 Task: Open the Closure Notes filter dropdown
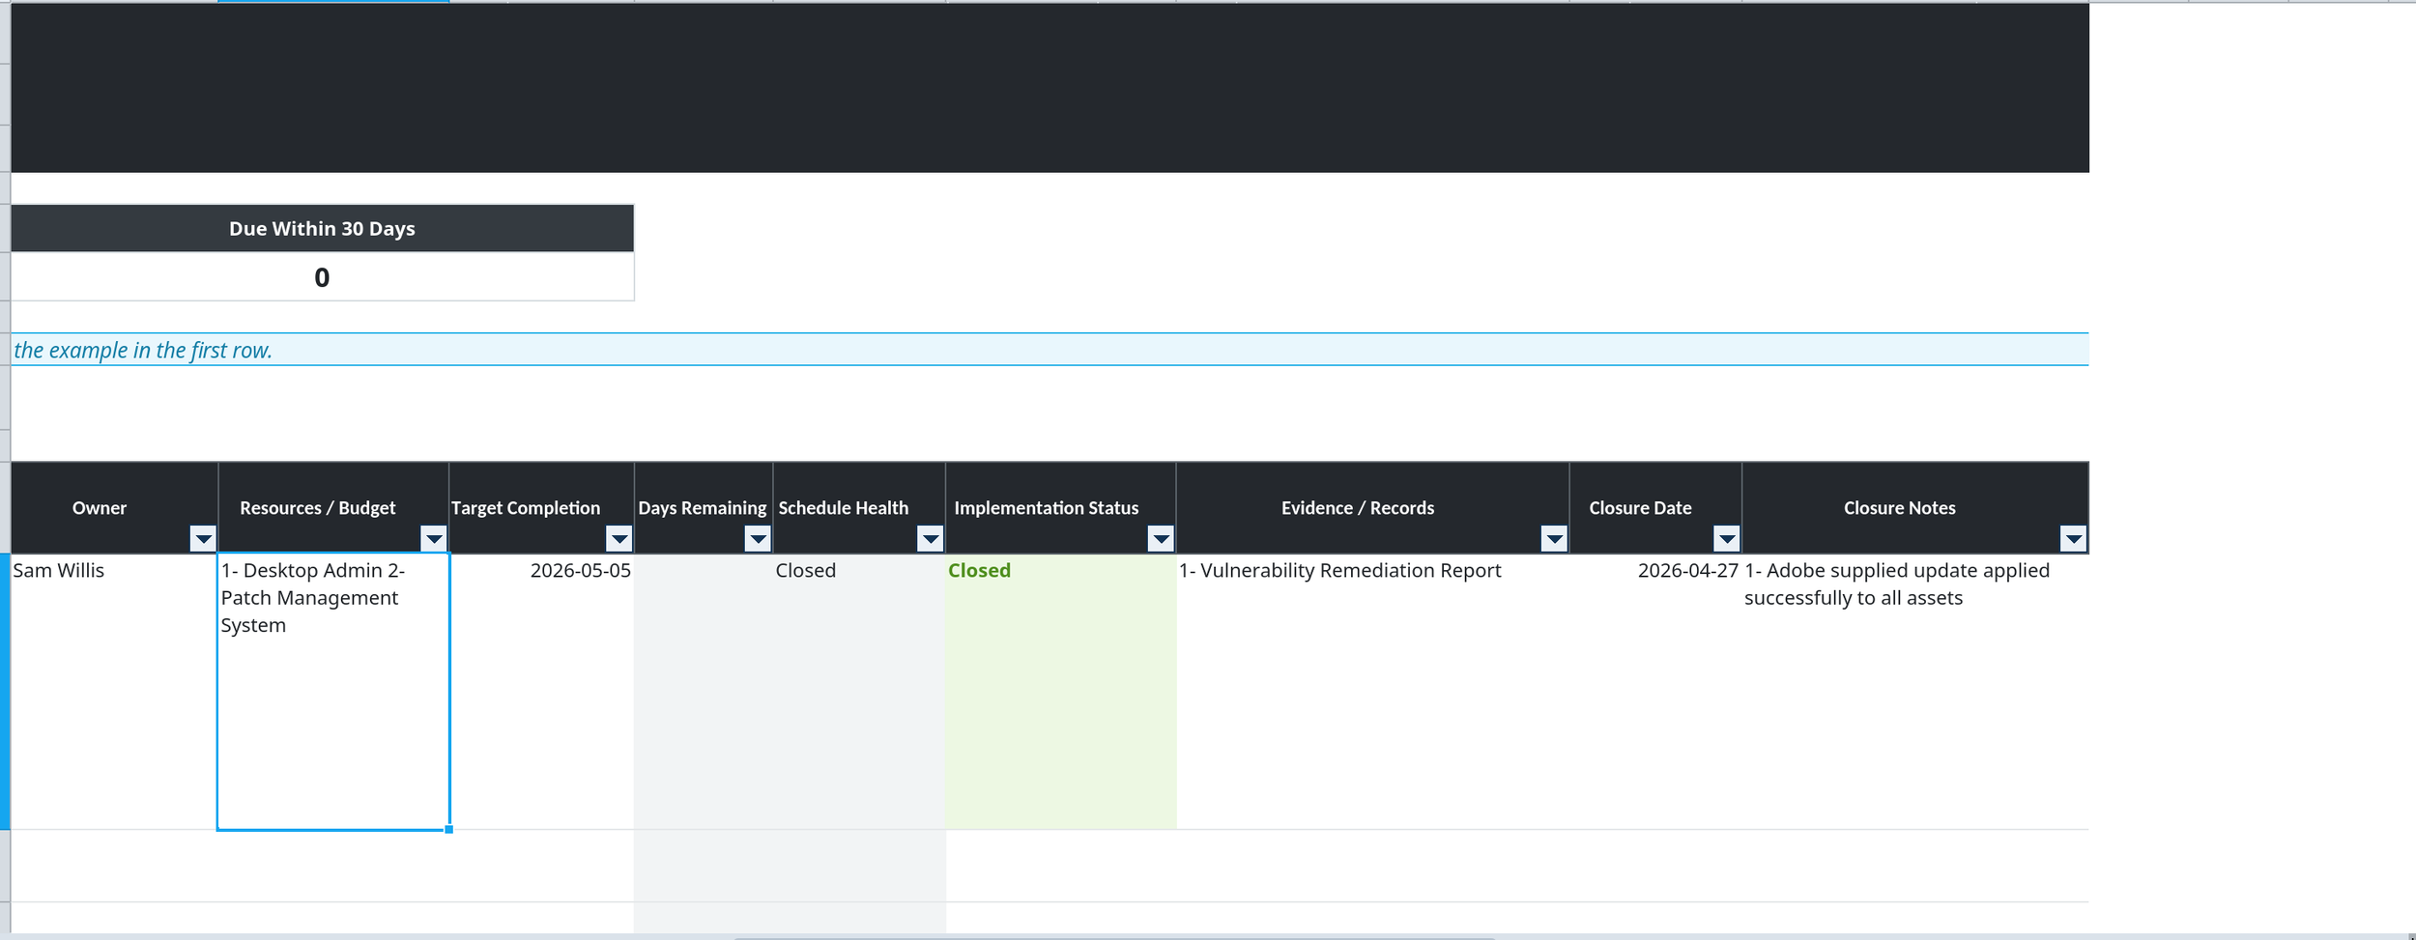pyautogui.click(x=2074, y=538)
